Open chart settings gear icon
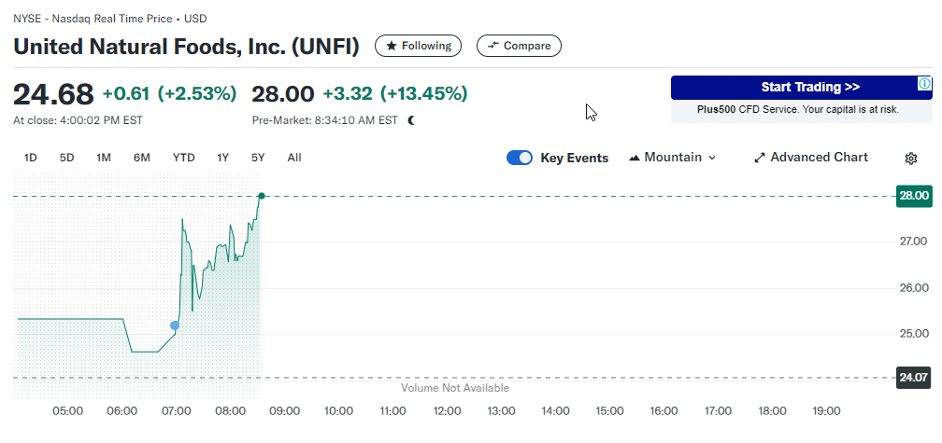 tap(911, 159)
